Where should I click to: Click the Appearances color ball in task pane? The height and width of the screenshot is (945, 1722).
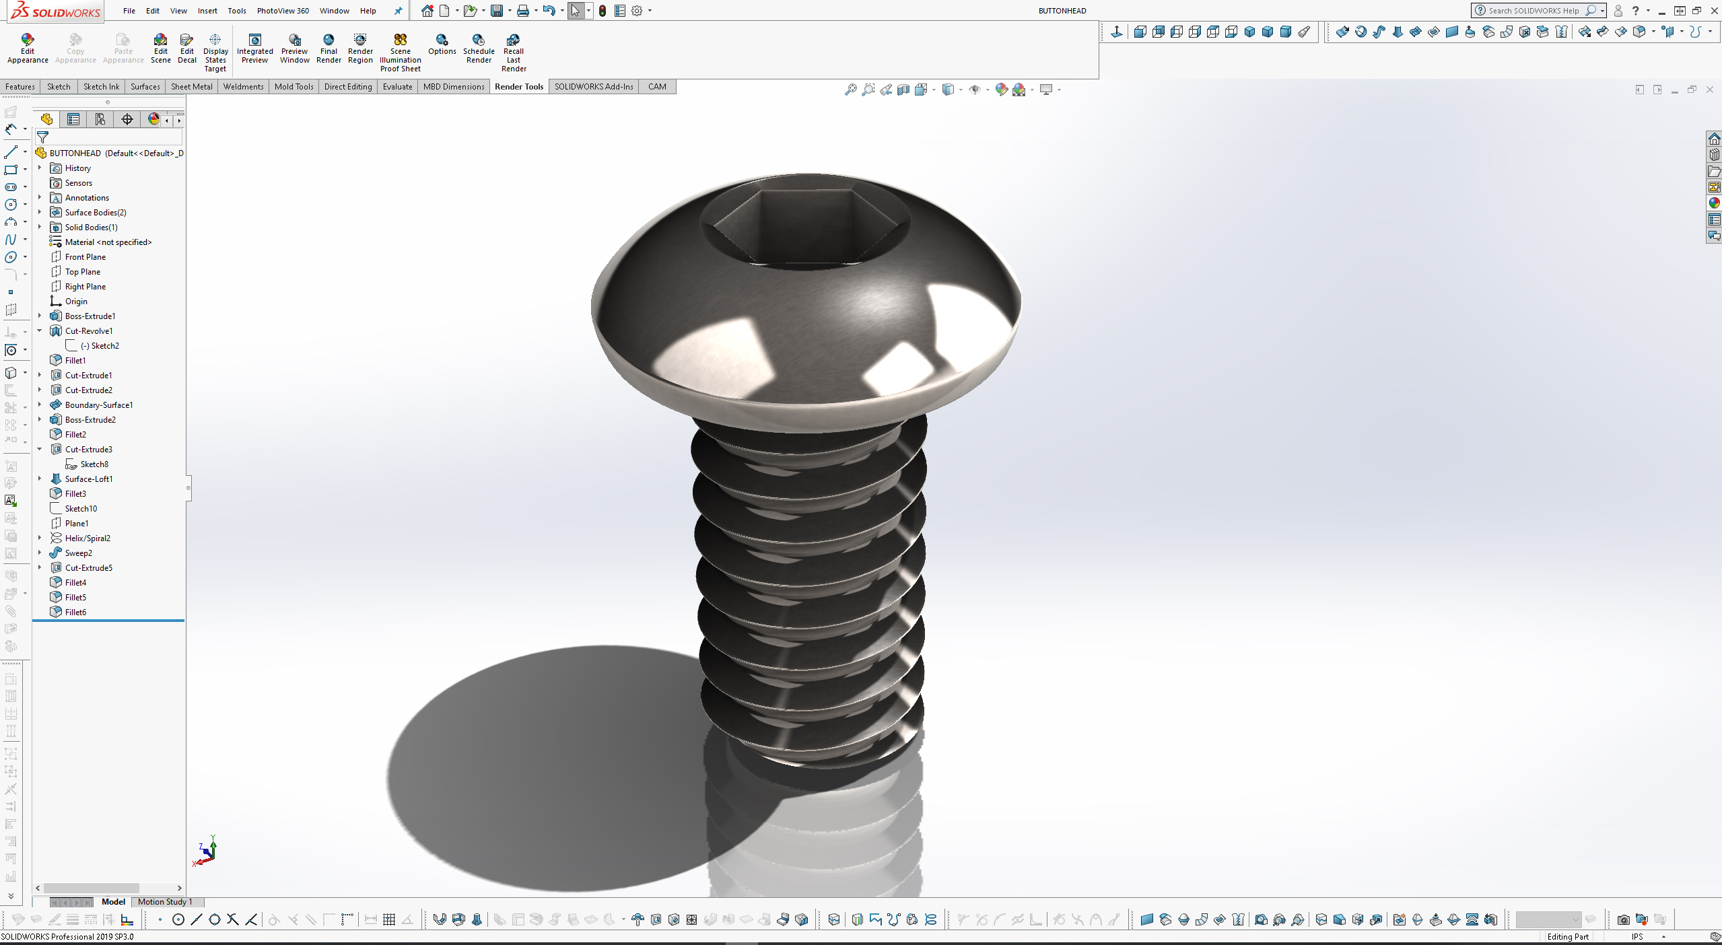pos(1714,203)
